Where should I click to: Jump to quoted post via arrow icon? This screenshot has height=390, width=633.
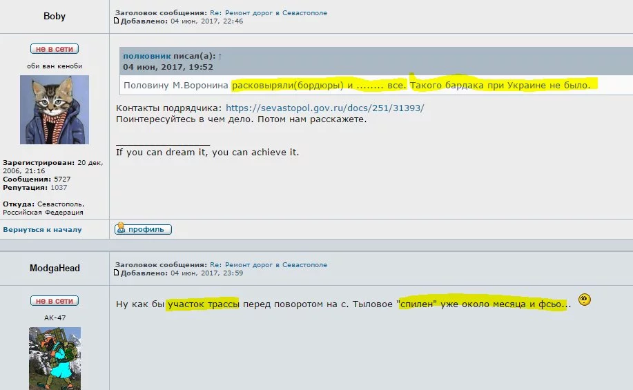(x=220, y=57)
